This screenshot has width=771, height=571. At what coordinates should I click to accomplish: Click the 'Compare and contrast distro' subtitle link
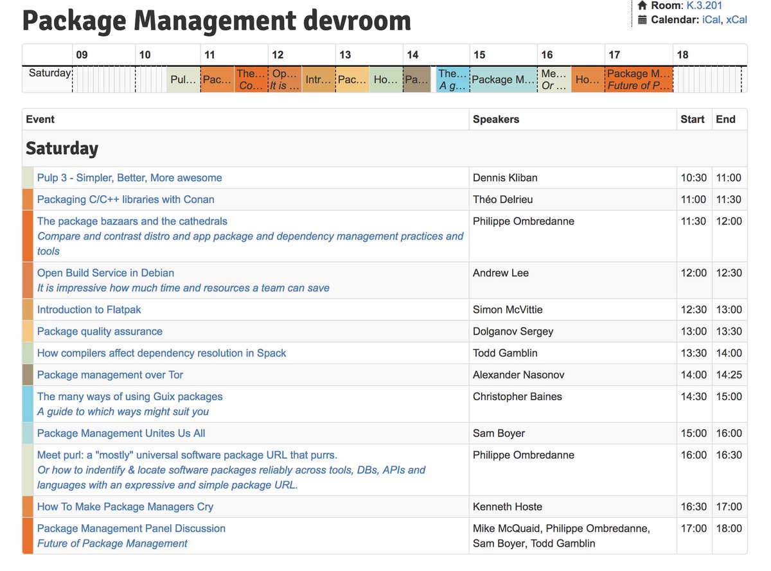(x=251, y=244)
